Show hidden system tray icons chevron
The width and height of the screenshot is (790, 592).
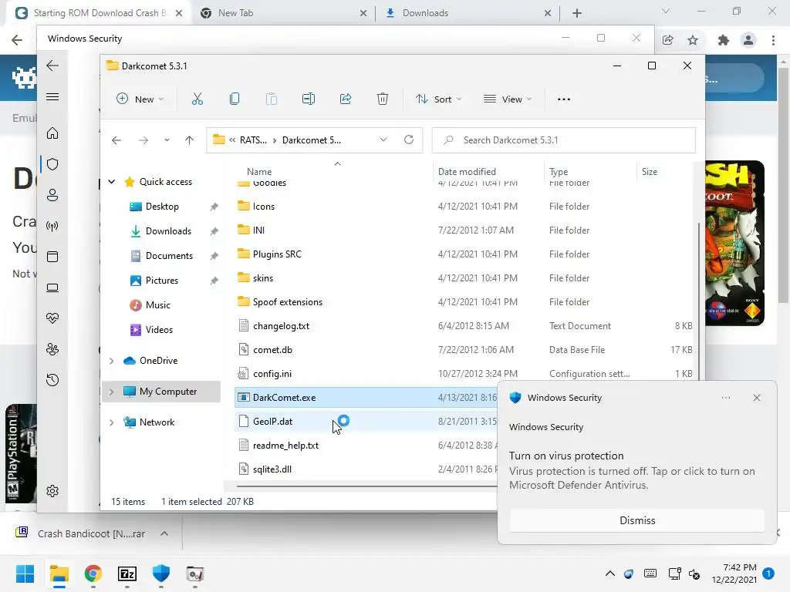(609, 573)
